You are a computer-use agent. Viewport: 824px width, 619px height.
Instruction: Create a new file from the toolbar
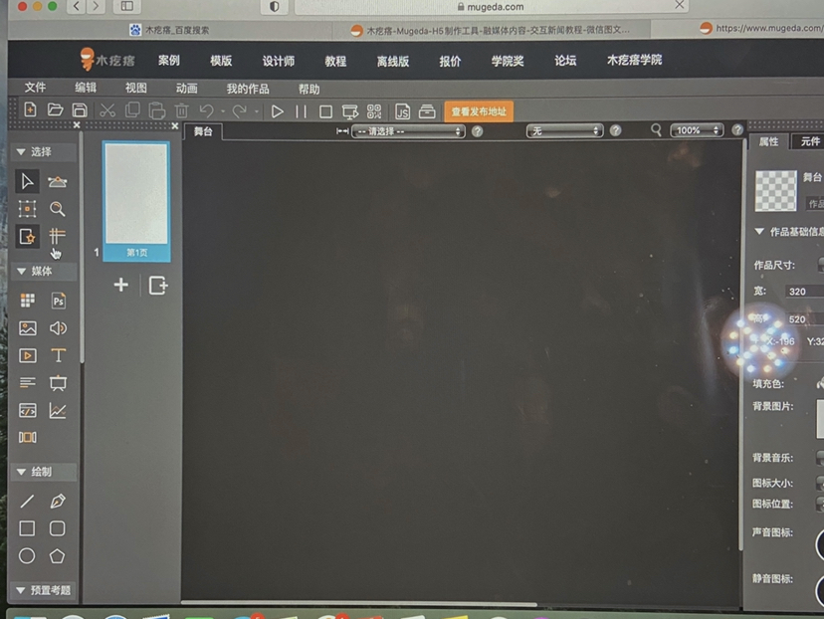click(x=30, y=109)
